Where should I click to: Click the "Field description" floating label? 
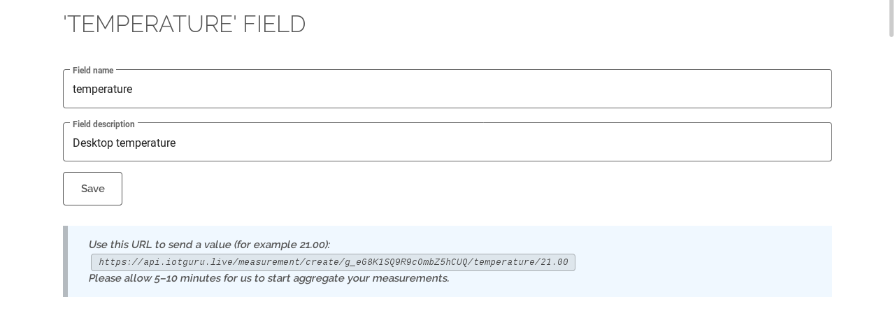pyautogui.click(x=103, y=124)
